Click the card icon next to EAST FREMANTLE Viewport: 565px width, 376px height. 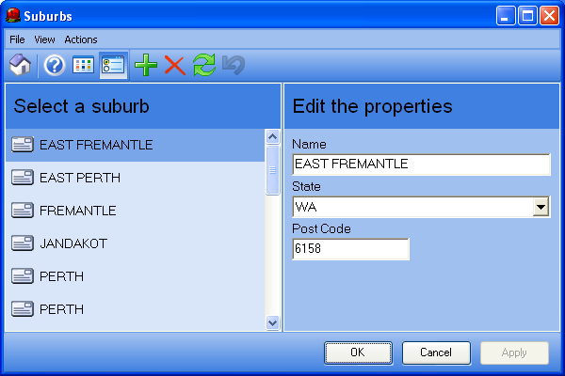(x=23, y=145)
